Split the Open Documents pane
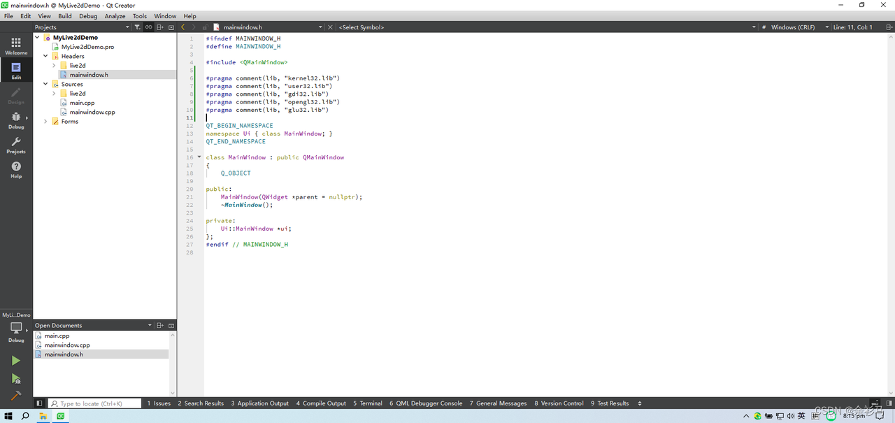 (160, 325)
